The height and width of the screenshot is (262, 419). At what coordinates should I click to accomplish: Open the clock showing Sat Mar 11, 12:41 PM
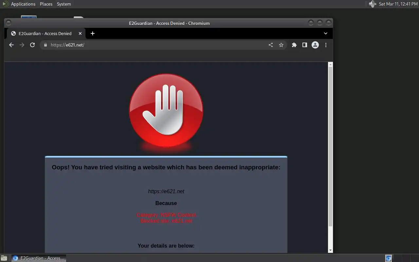pyautogui.click(x=398, y=4)
